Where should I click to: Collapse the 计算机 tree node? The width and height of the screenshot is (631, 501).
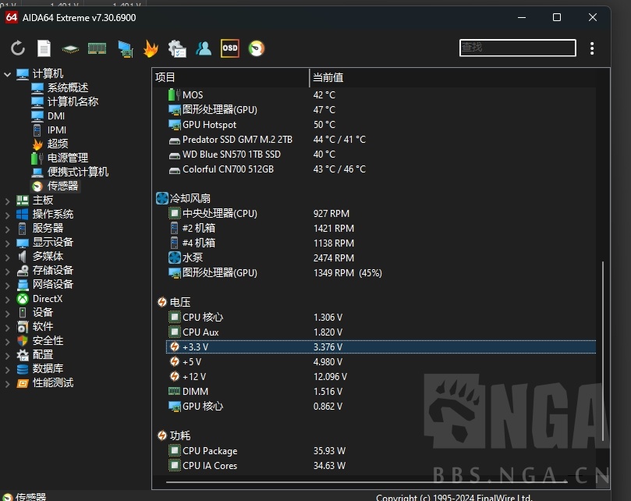[x=8, y=74]
